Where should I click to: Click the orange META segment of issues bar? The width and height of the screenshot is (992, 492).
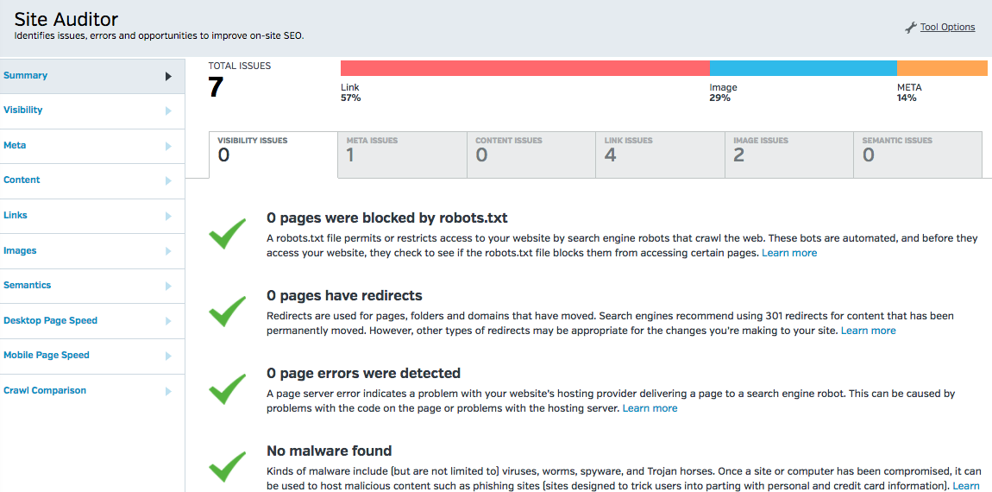click(943, 68)
